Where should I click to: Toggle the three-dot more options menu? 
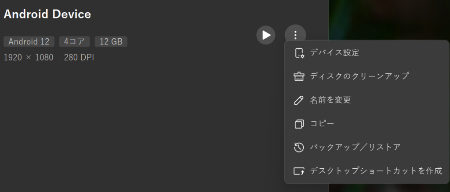coord(295,35)
